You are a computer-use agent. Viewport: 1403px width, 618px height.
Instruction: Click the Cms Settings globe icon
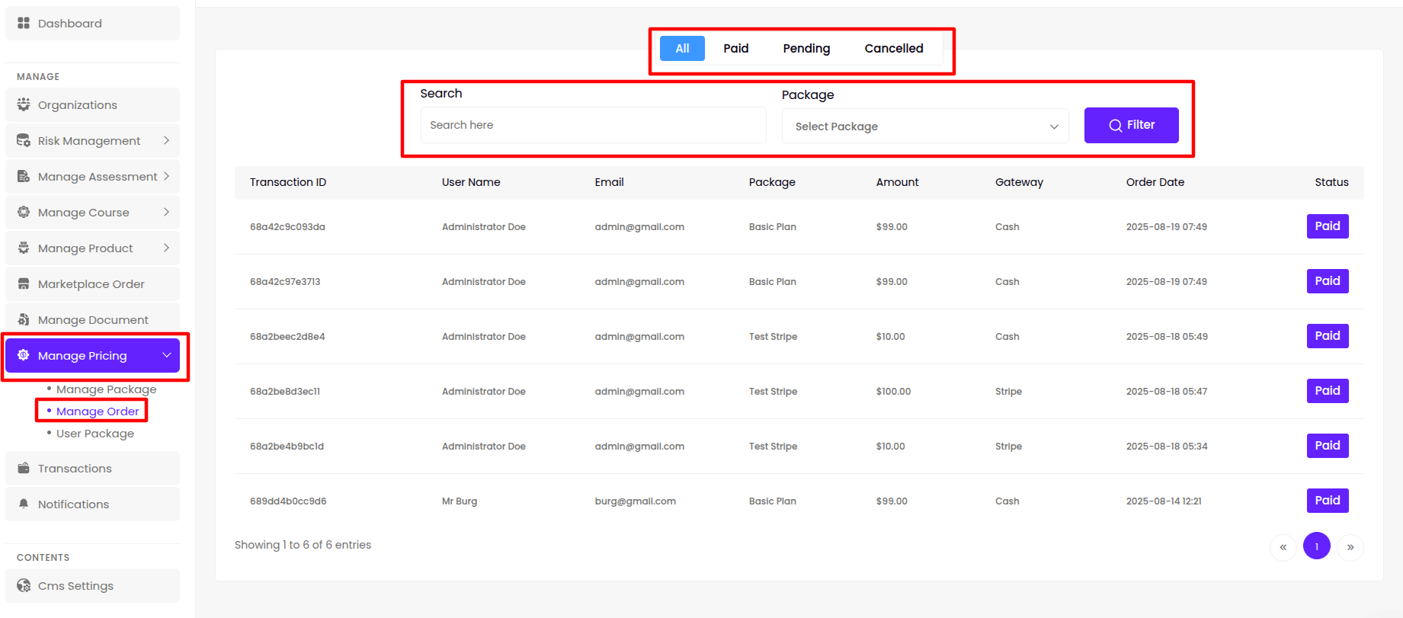(x=24, y=585)
